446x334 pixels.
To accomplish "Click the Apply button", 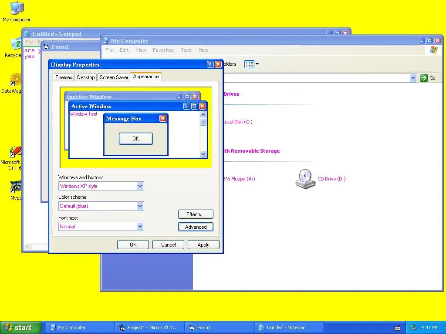I will [x=203, y=244].
